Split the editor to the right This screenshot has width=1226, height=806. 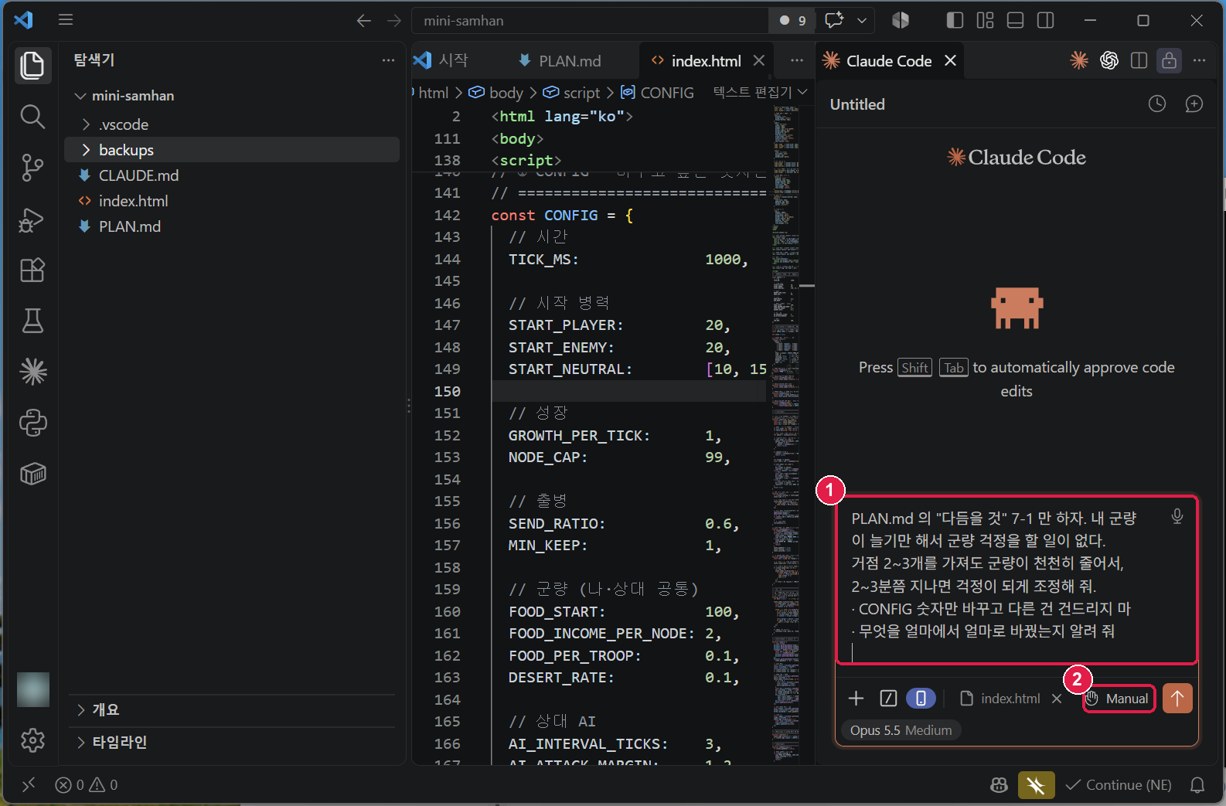(1139, 60)
